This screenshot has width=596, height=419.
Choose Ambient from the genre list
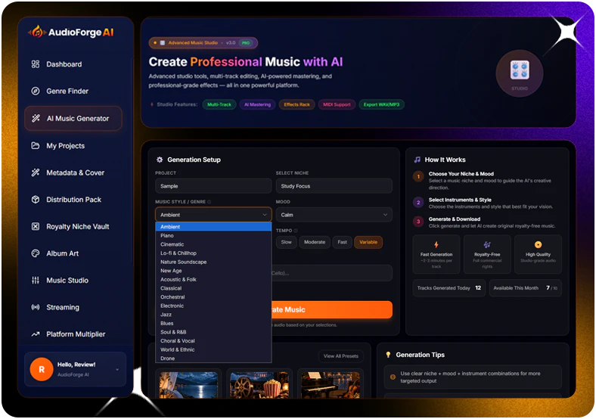tap(213, 227)
